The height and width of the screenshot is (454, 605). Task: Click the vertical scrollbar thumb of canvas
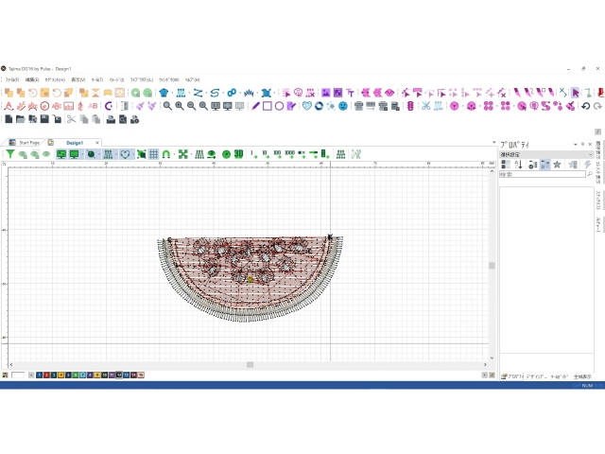click(492, 266)
